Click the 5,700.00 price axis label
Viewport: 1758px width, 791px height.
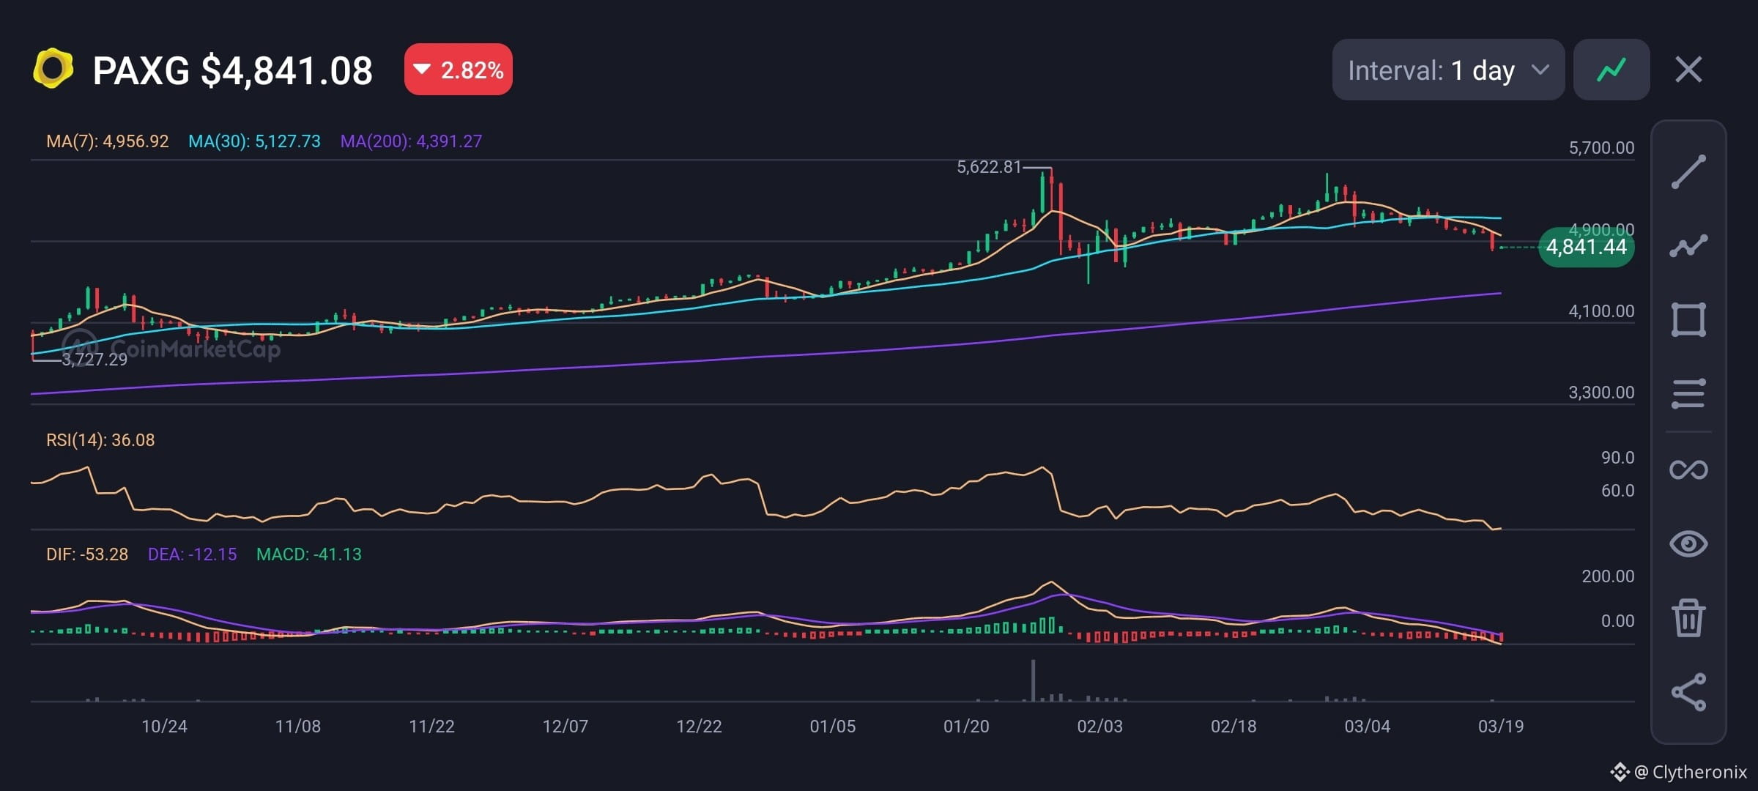pos(1601,148)
